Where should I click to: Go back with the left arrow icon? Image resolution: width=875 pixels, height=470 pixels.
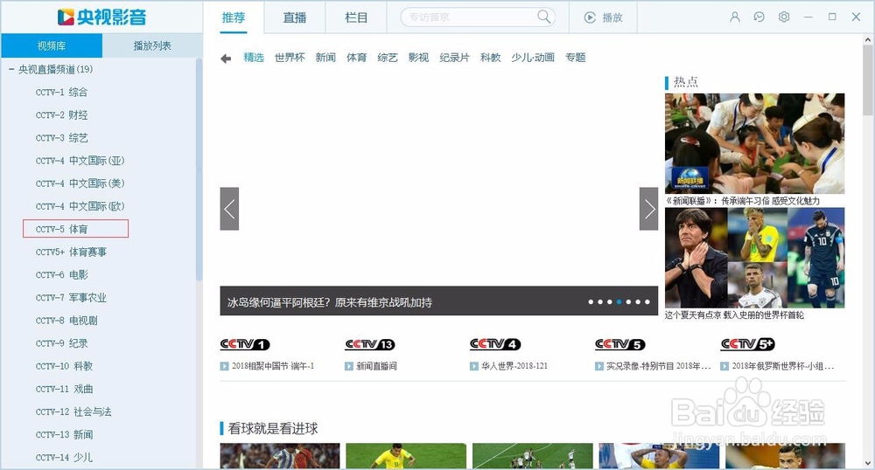226,59
